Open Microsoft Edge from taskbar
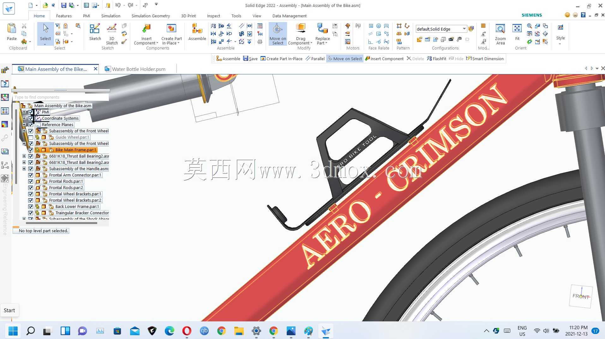Screen dimensions: 605x339 [170, 331]
